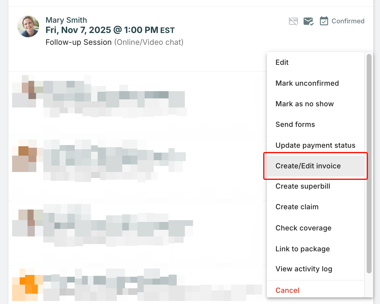Open View activity log
380x304 pixels.
point(304,269)
